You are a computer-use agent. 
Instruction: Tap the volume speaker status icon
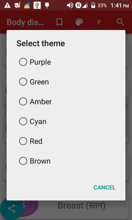pyautogui.click(x=70, y=5)
